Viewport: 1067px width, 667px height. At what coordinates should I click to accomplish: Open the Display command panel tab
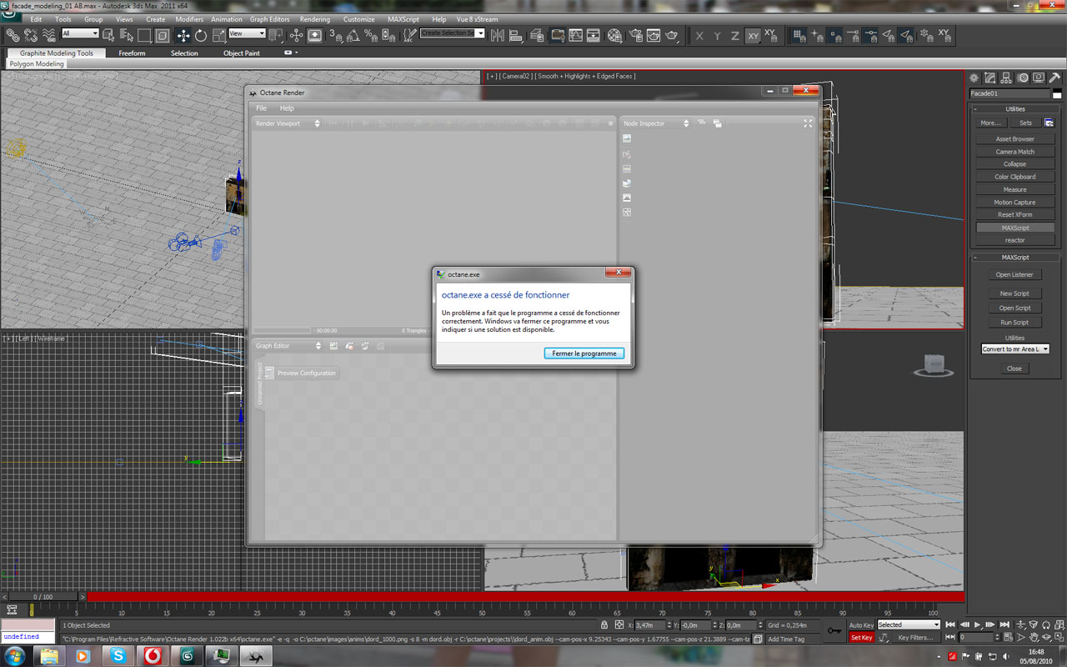click(x=1039, y=78)
